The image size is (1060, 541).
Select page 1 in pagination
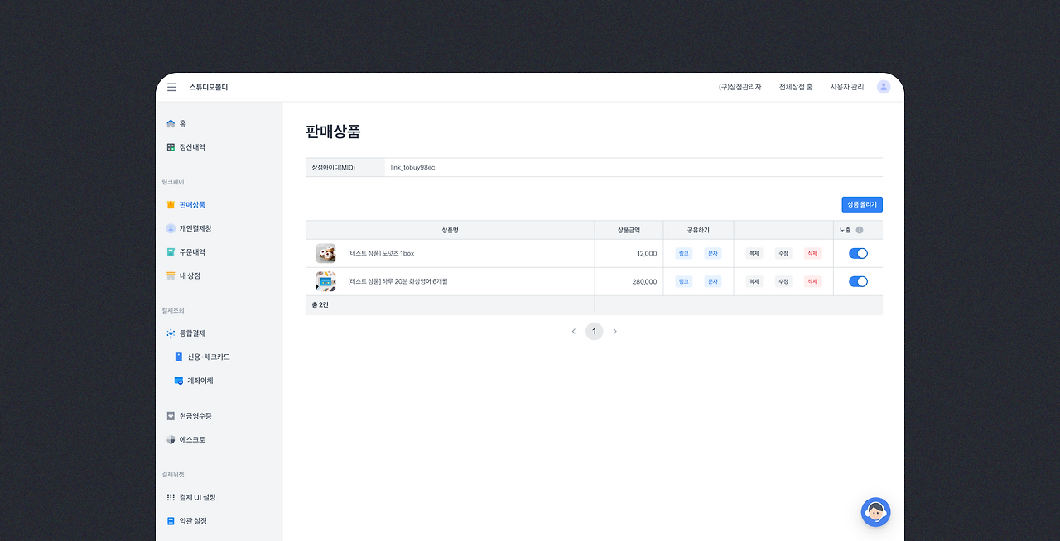click(594, 332)
